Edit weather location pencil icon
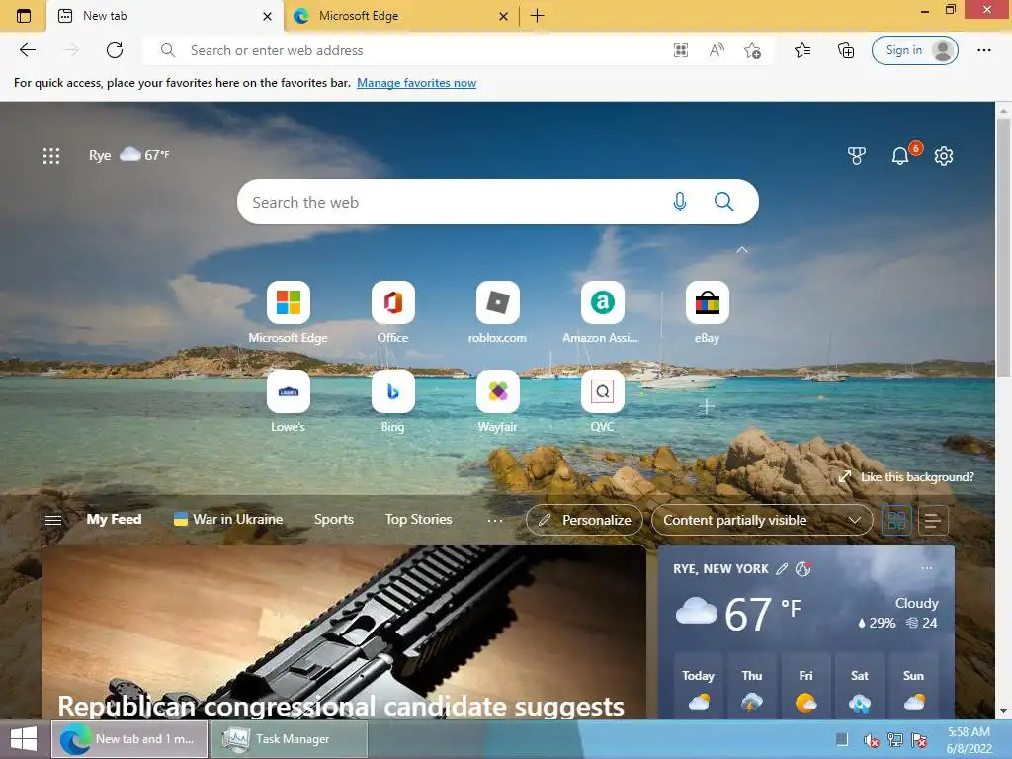 [x=782, y=568]
